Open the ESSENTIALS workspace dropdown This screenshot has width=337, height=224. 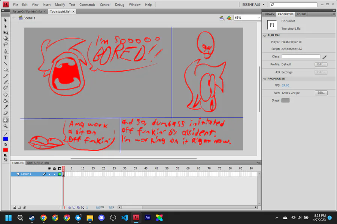coord(253,4)
